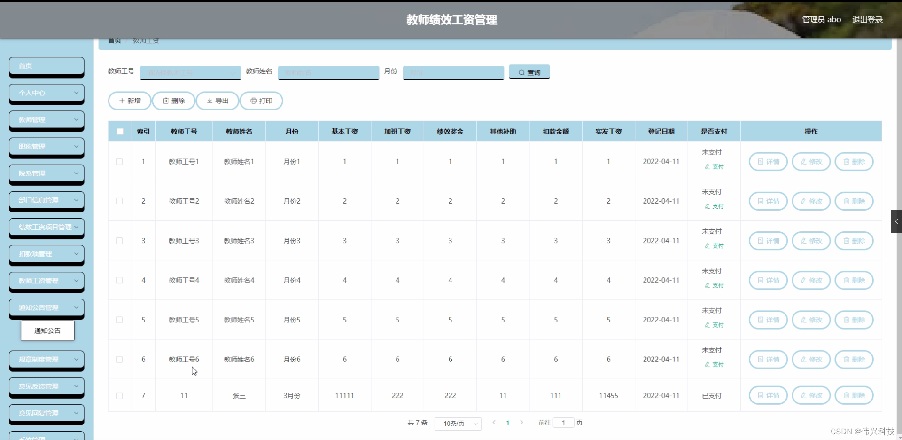Open 通知公告 from the sidebar submenu

47,330
